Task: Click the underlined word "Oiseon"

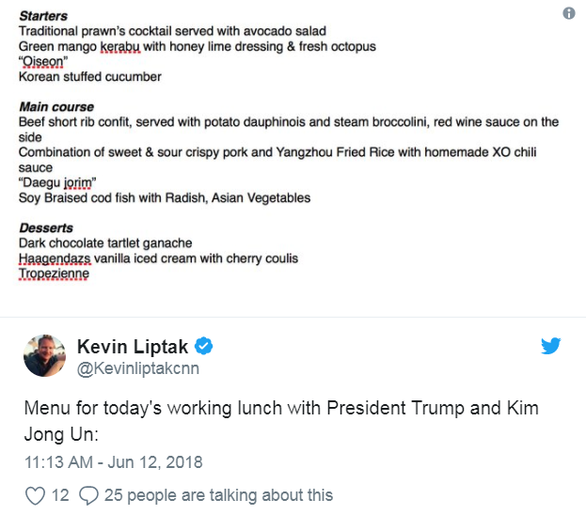Action: (44, 62)
